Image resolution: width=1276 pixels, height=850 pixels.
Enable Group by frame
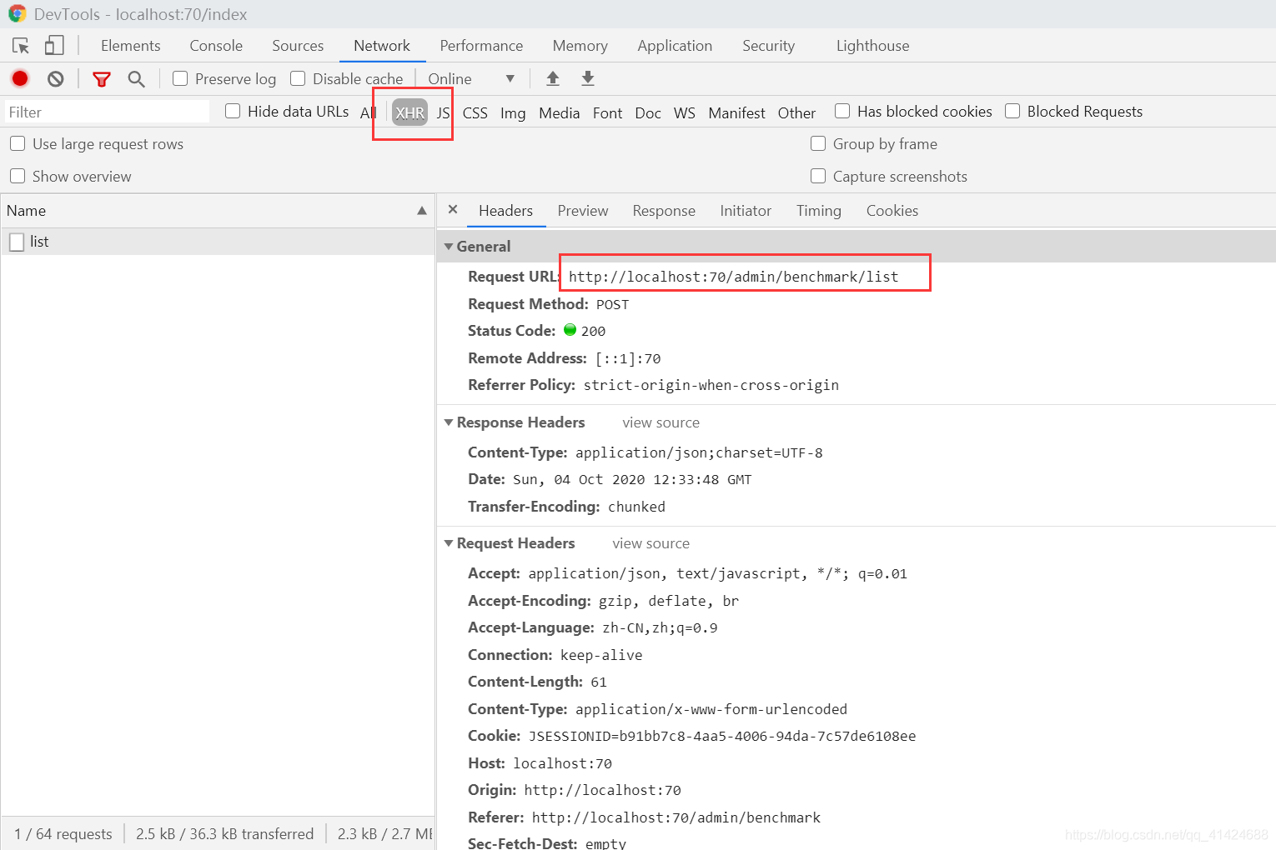point(818,143)
